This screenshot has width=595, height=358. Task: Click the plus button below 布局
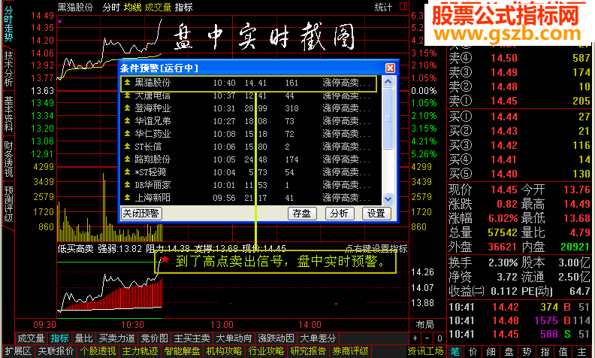point(415,338)
